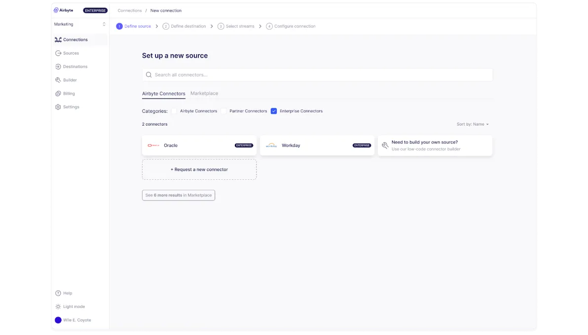The height and width of the screenshot is (335, 588).
Task: Click the Define destination step label
Action: coord(188,26)
